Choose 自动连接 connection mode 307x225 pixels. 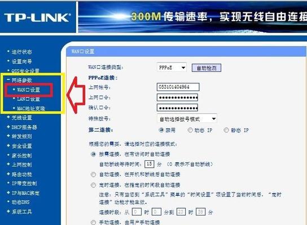(x=93, y=174)
